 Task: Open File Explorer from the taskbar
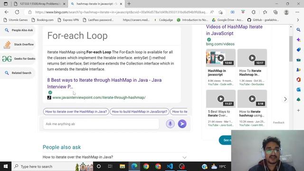[122, 166]
